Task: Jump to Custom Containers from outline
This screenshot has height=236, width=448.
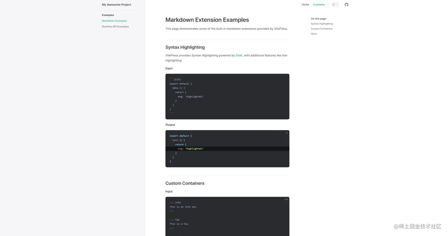Action: click(x=322, y=29)
